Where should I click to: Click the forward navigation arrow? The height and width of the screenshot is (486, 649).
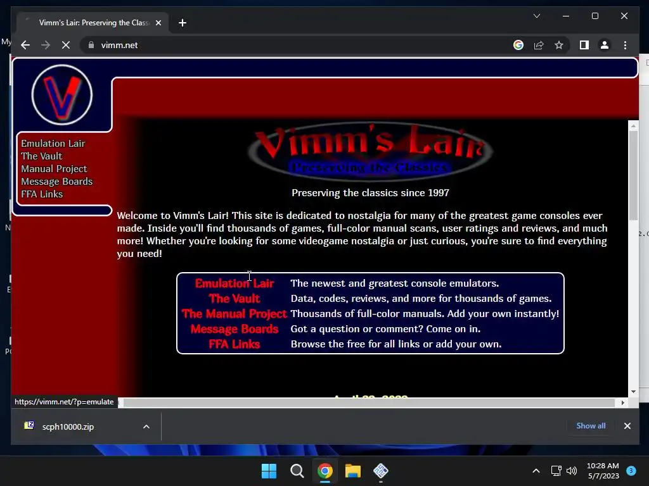click(x=46, y=45)
